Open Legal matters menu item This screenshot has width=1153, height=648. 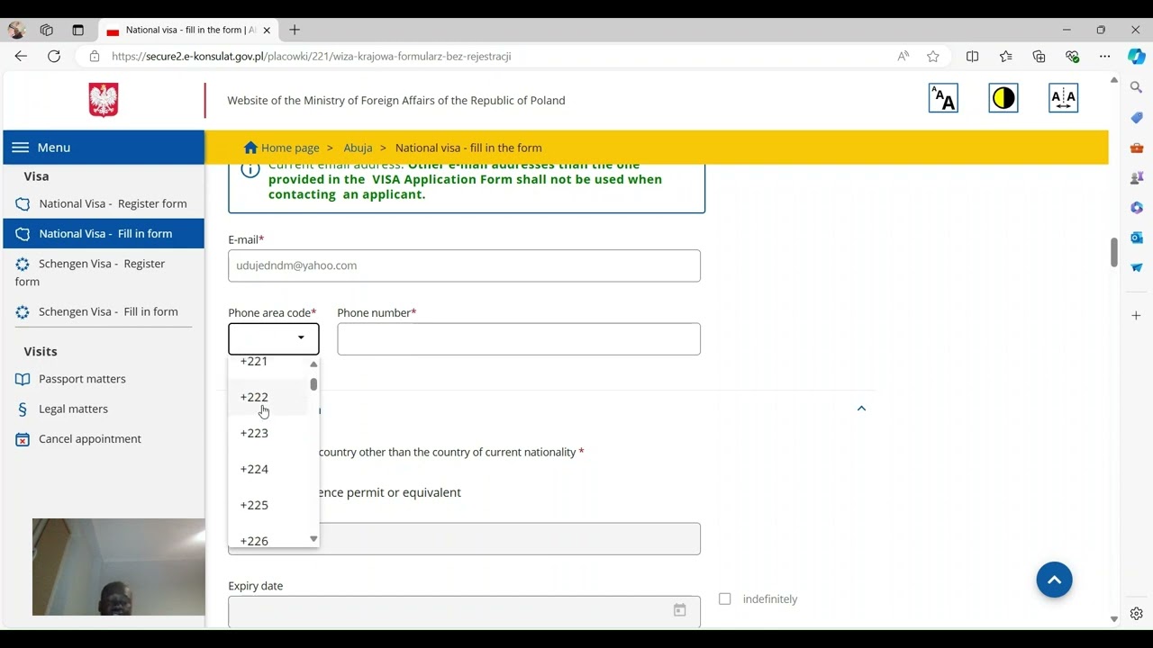pyautogui.click(x=73, y=409)
